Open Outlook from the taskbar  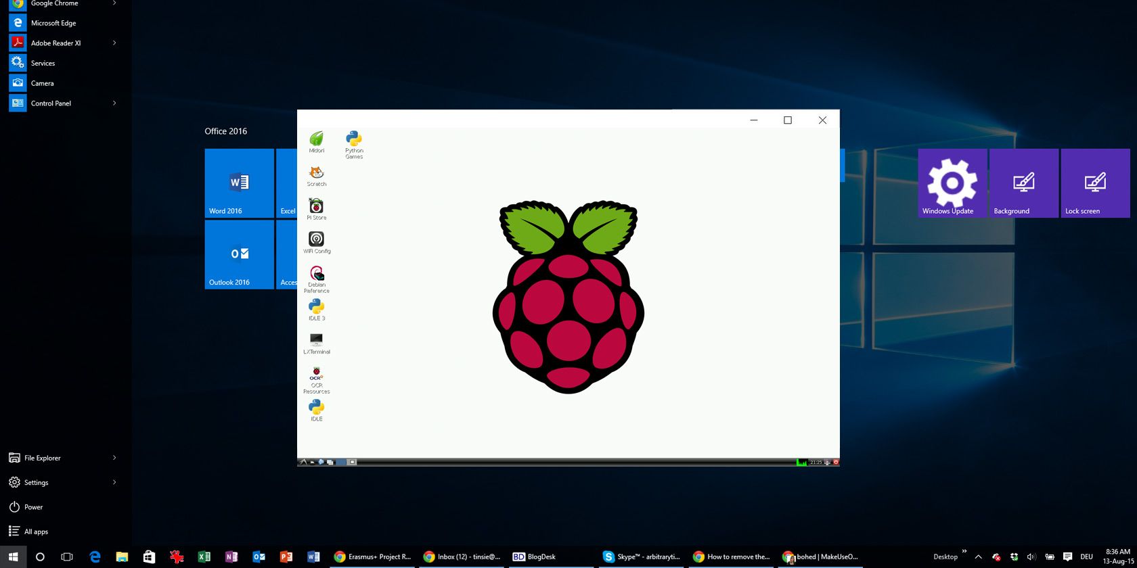pos(259,557)
